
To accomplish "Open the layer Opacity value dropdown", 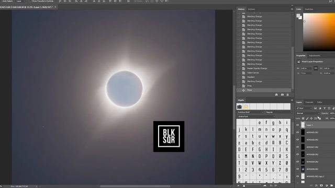I will pos(332,113).
